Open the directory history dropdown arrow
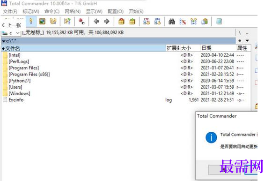The image size is (272, 181). tap(247, 41)
